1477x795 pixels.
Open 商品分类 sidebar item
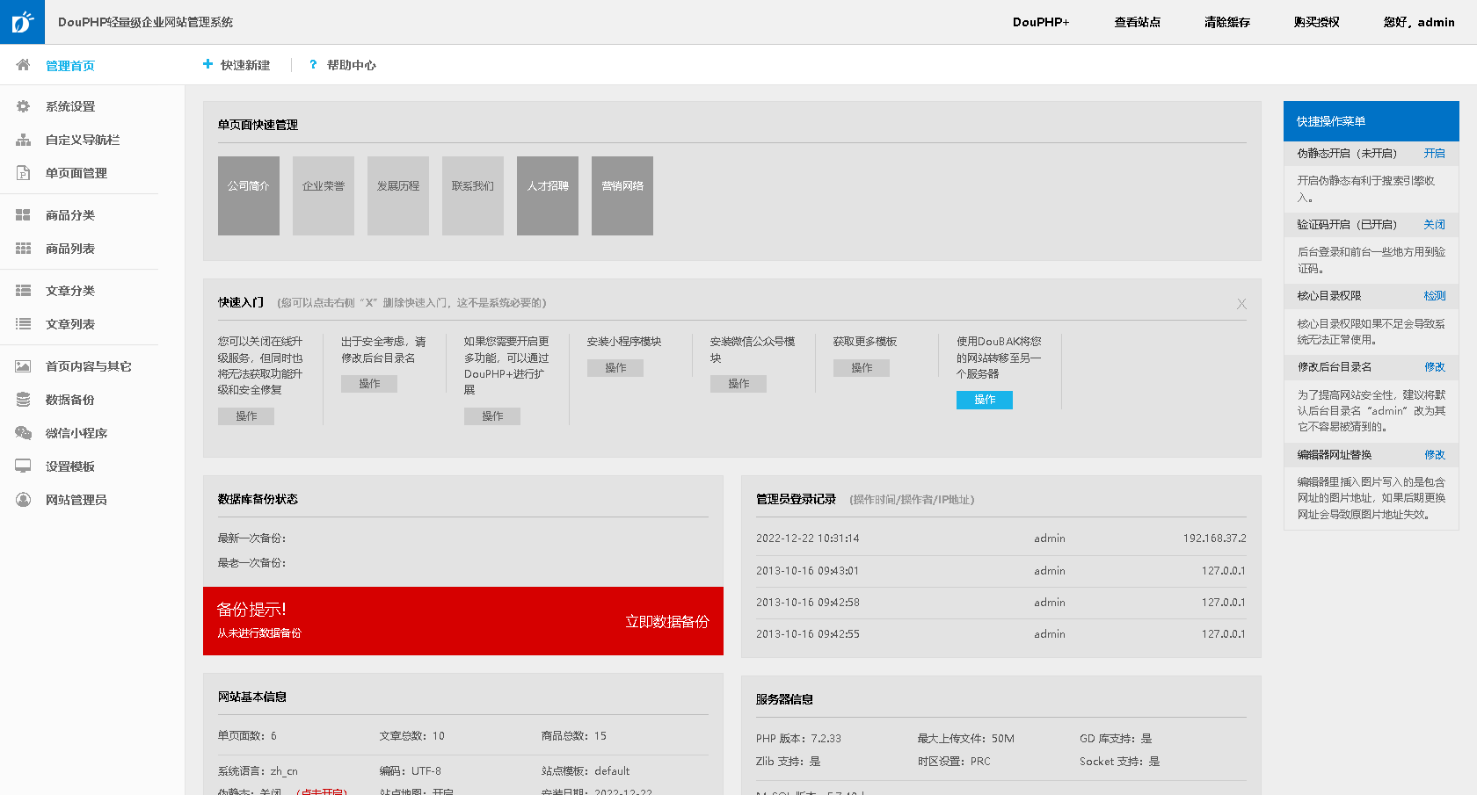(x=70, y=215)
